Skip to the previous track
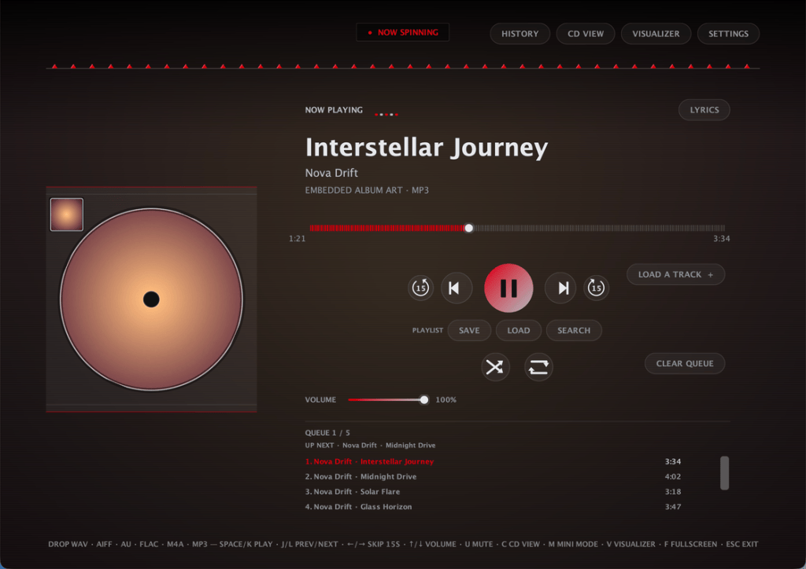This screenshot has width=806, height=569. (456, 288)
